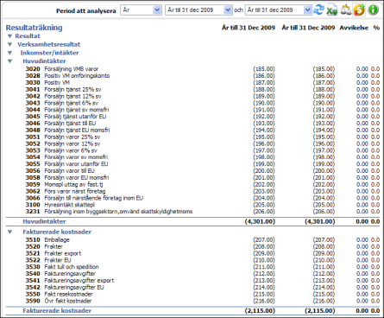Click account 3522 Frakter EU
The width and height of the screenshot is (384, 318).
[48, 260]
